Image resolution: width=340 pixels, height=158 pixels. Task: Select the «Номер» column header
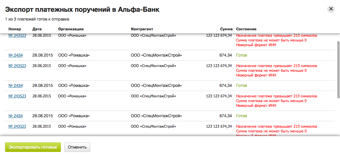click(15, 29)
